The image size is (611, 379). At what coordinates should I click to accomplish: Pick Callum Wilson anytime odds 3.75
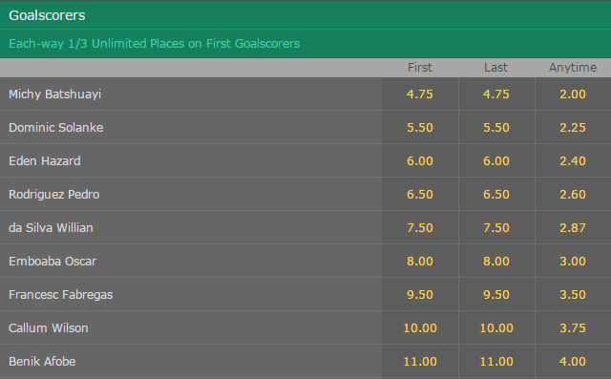(573, 328)
